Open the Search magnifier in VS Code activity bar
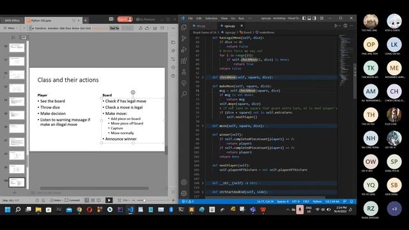 [x=184, y=94]
